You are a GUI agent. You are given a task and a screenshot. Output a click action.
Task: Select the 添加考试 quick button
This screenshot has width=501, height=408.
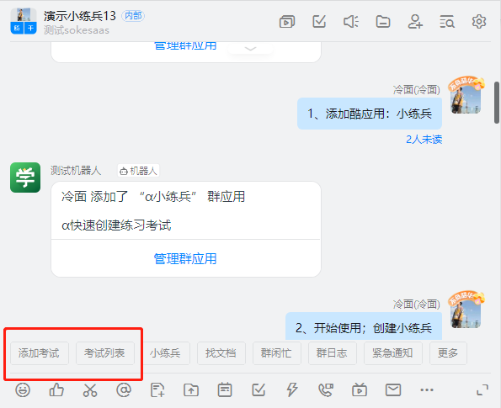(40, 353)
